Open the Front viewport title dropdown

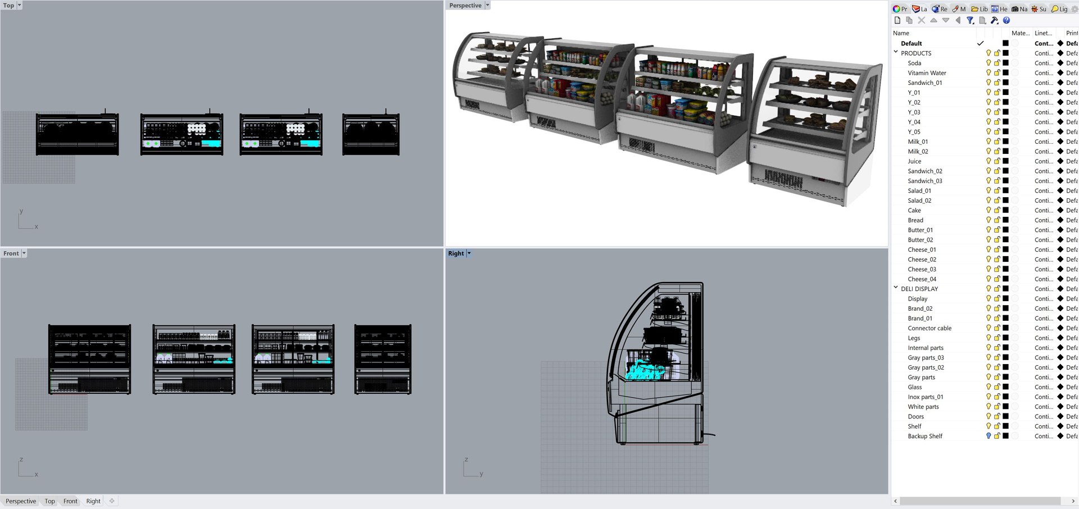click(x=24, y=253)
